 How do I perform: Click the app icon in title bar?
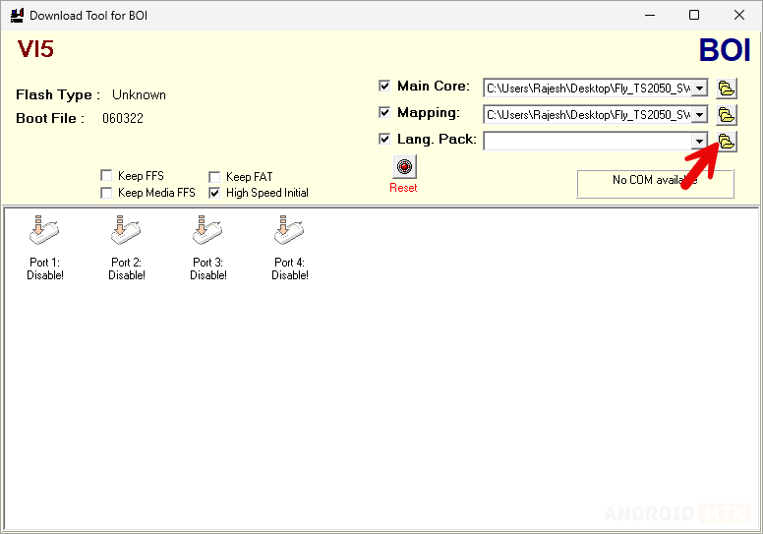click(16, 16)
